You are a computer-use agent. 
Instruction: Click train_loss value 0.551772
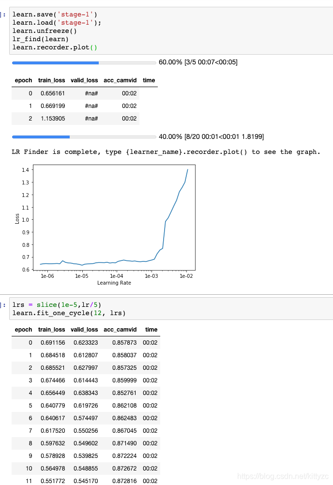[x=53, y=481]
